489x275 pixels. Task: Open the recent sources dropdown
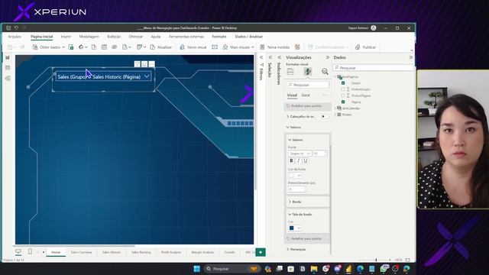click(127, 47)
